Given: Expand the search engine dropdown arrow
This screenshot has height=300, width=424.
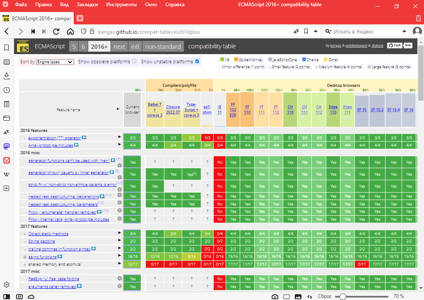Looking at the screenshot, I should coord(328,32).
